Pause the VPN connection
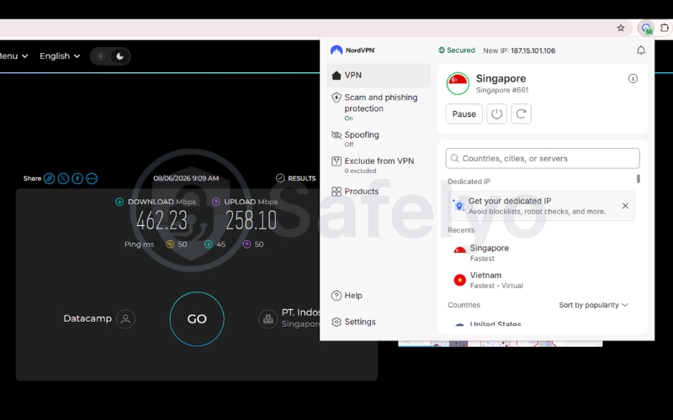Viewport: 673px width, 420px height. point(464,114)
